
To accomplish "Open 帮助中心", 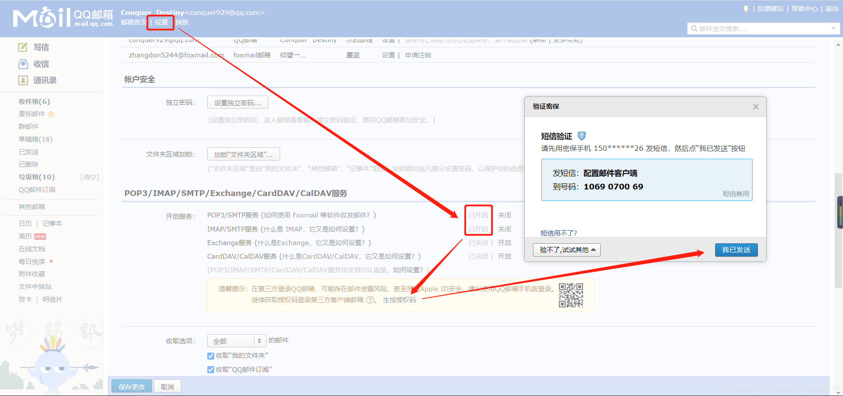I will 804,9.
